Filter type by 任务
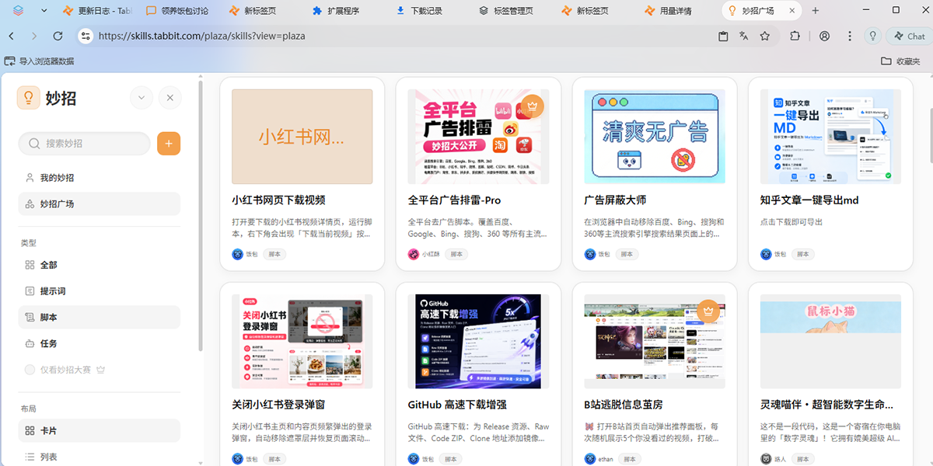This screenshot has height=466, width=933. coord(100,343)
